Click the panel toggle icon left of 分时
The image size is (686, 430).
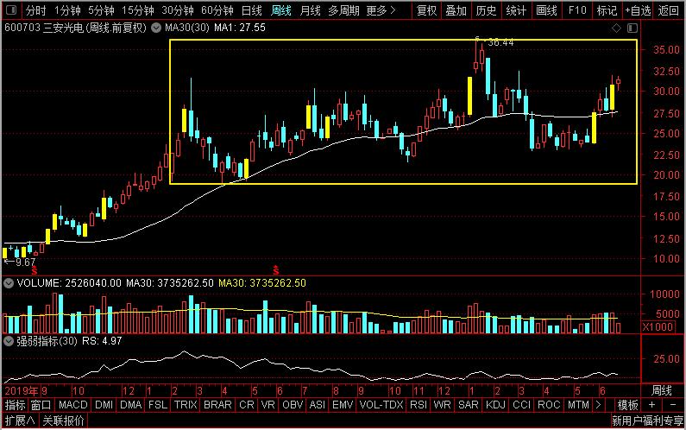[x=11, y=9]
